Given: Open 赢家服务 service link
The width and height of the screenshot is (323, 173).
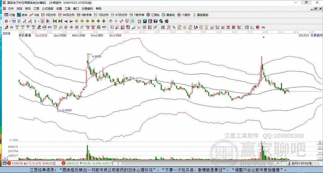Looking at the screenshot, I should (201, 15).
